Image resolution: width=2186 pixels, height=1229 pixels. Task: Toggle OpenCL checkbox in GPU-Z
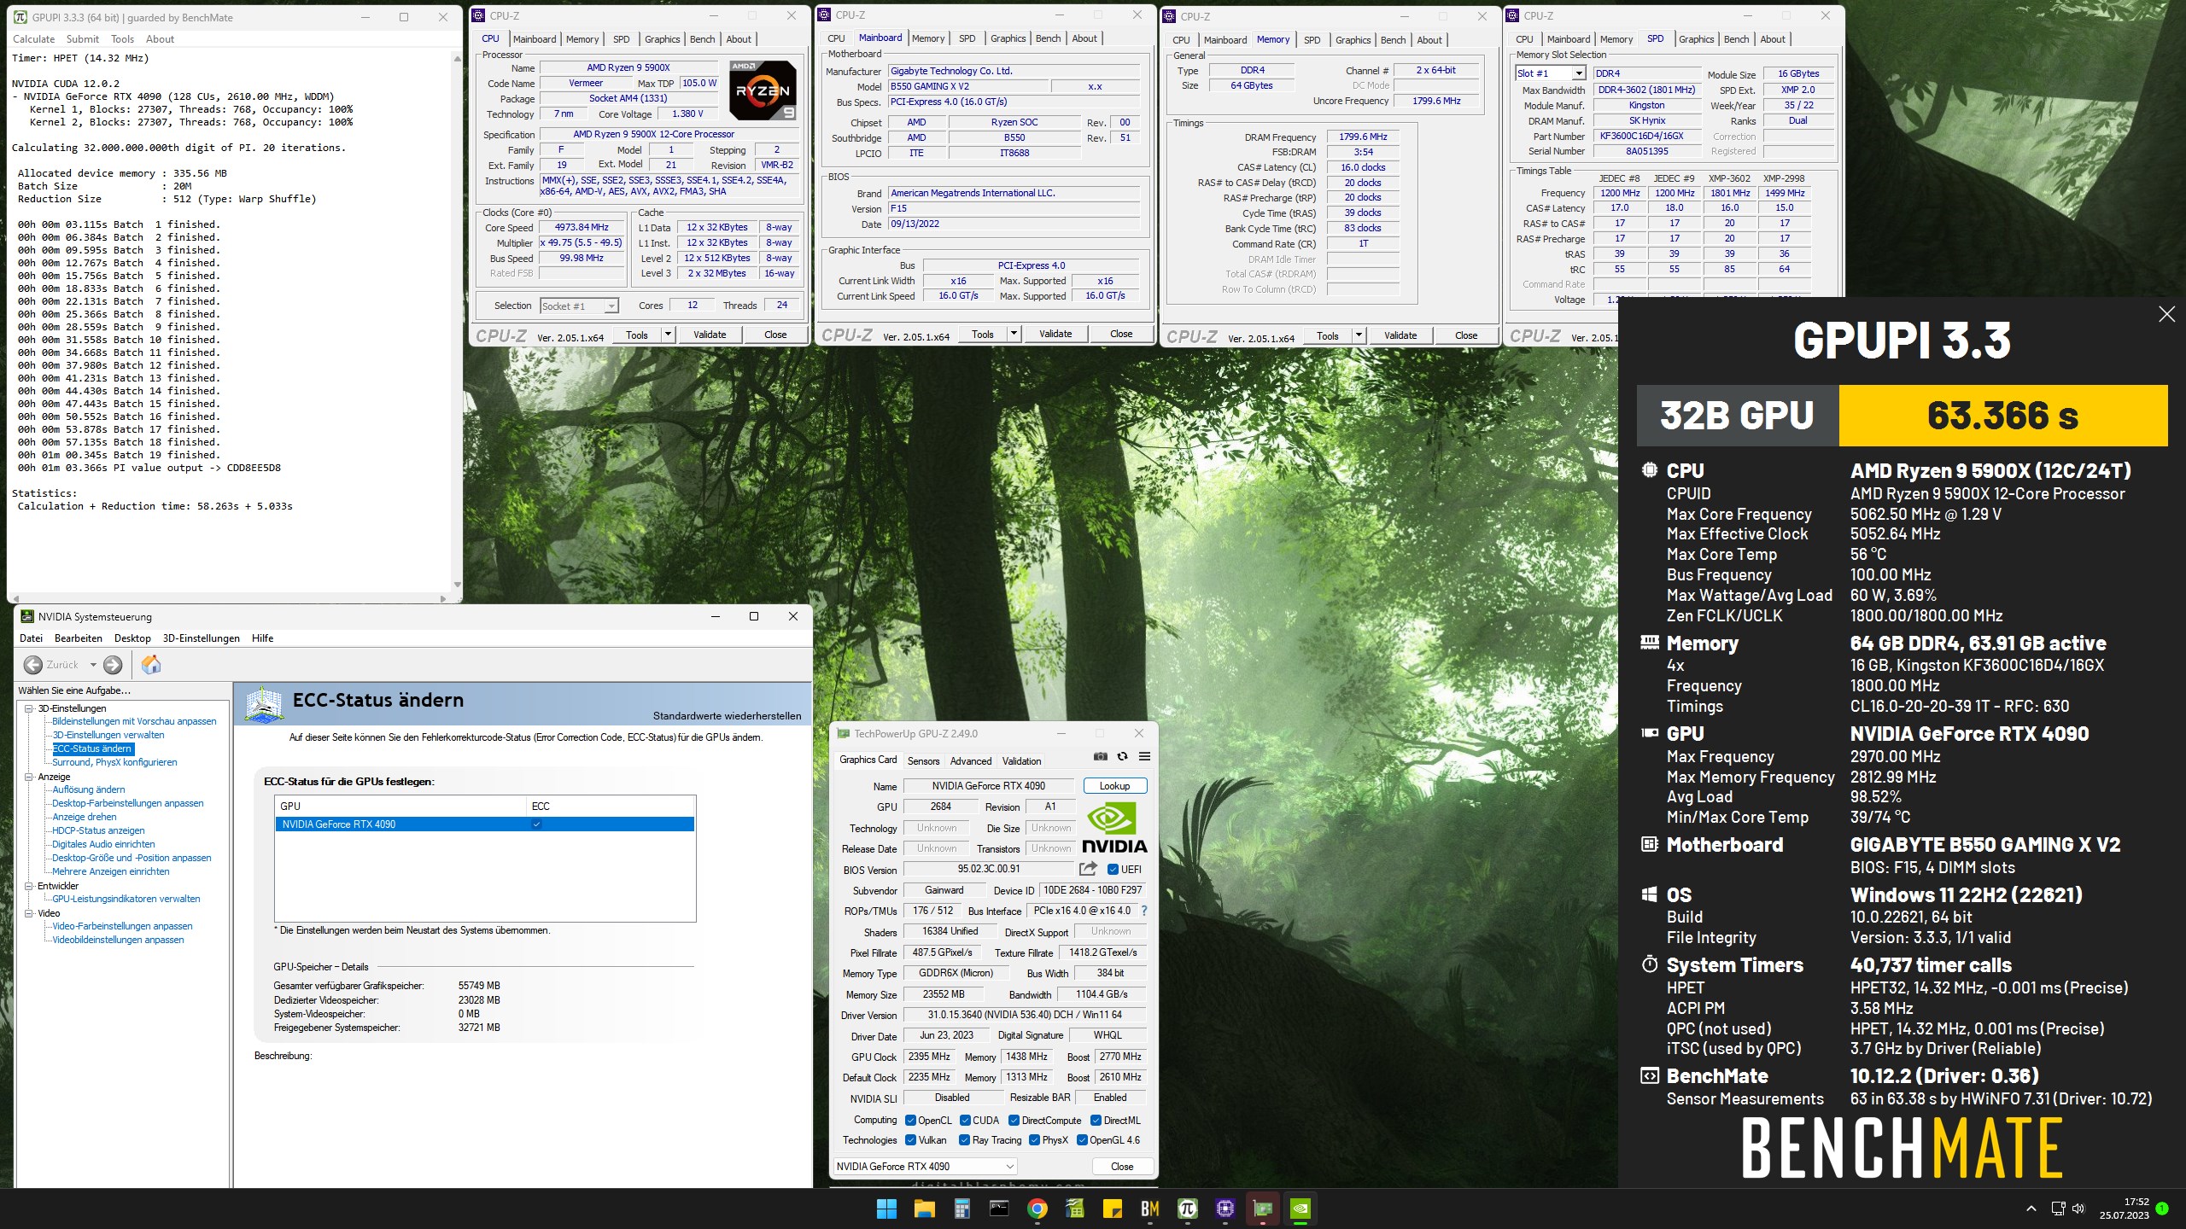910,1121
